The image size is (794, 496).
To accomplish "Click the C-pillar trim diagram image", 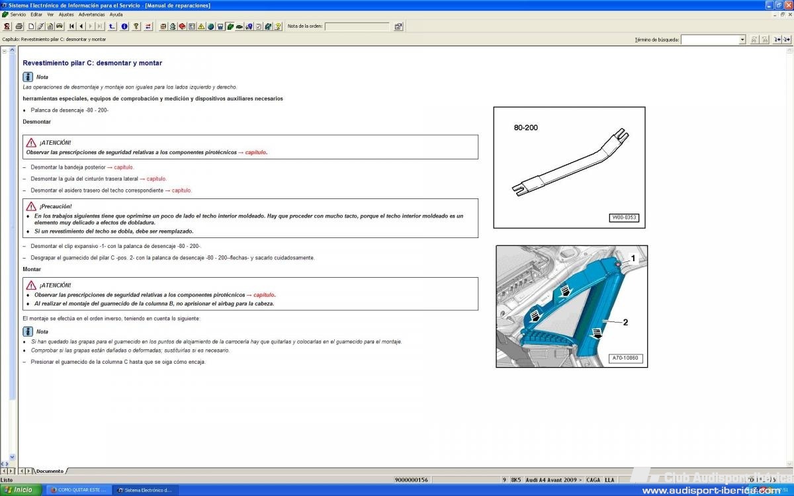I will pos(572,306).
